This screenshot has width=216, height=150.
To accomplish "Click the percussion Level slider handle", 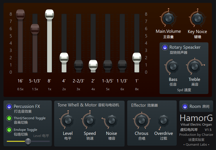I will [28, 141].
